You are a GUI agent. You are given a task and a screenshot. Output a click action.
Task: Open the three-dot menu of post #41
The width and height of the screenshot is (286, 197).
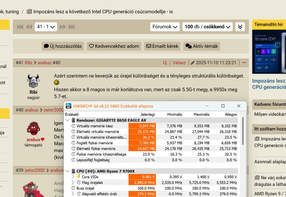[x=244, y=63]
